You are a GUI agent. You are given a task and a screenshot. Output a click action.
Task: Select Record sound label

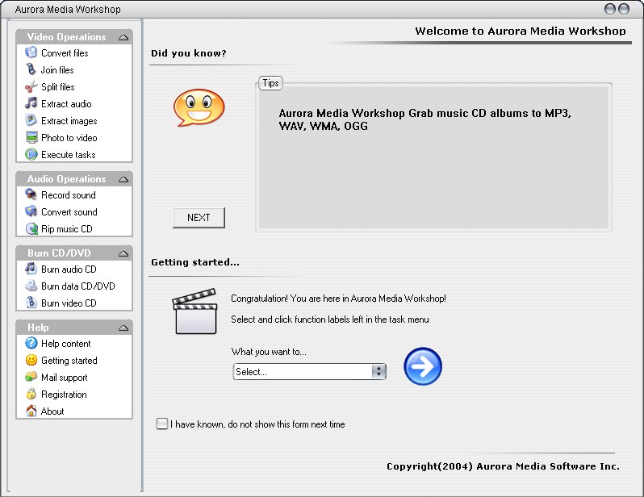(69, 194)
